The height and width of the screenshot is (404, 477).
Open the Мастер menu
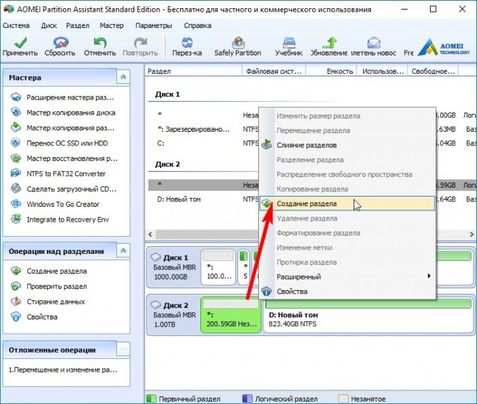(112, 26)
